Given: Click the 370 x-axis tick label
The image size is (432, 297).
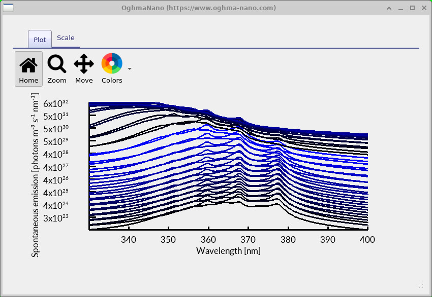Looking at the screenshot, I should point(248,240).
